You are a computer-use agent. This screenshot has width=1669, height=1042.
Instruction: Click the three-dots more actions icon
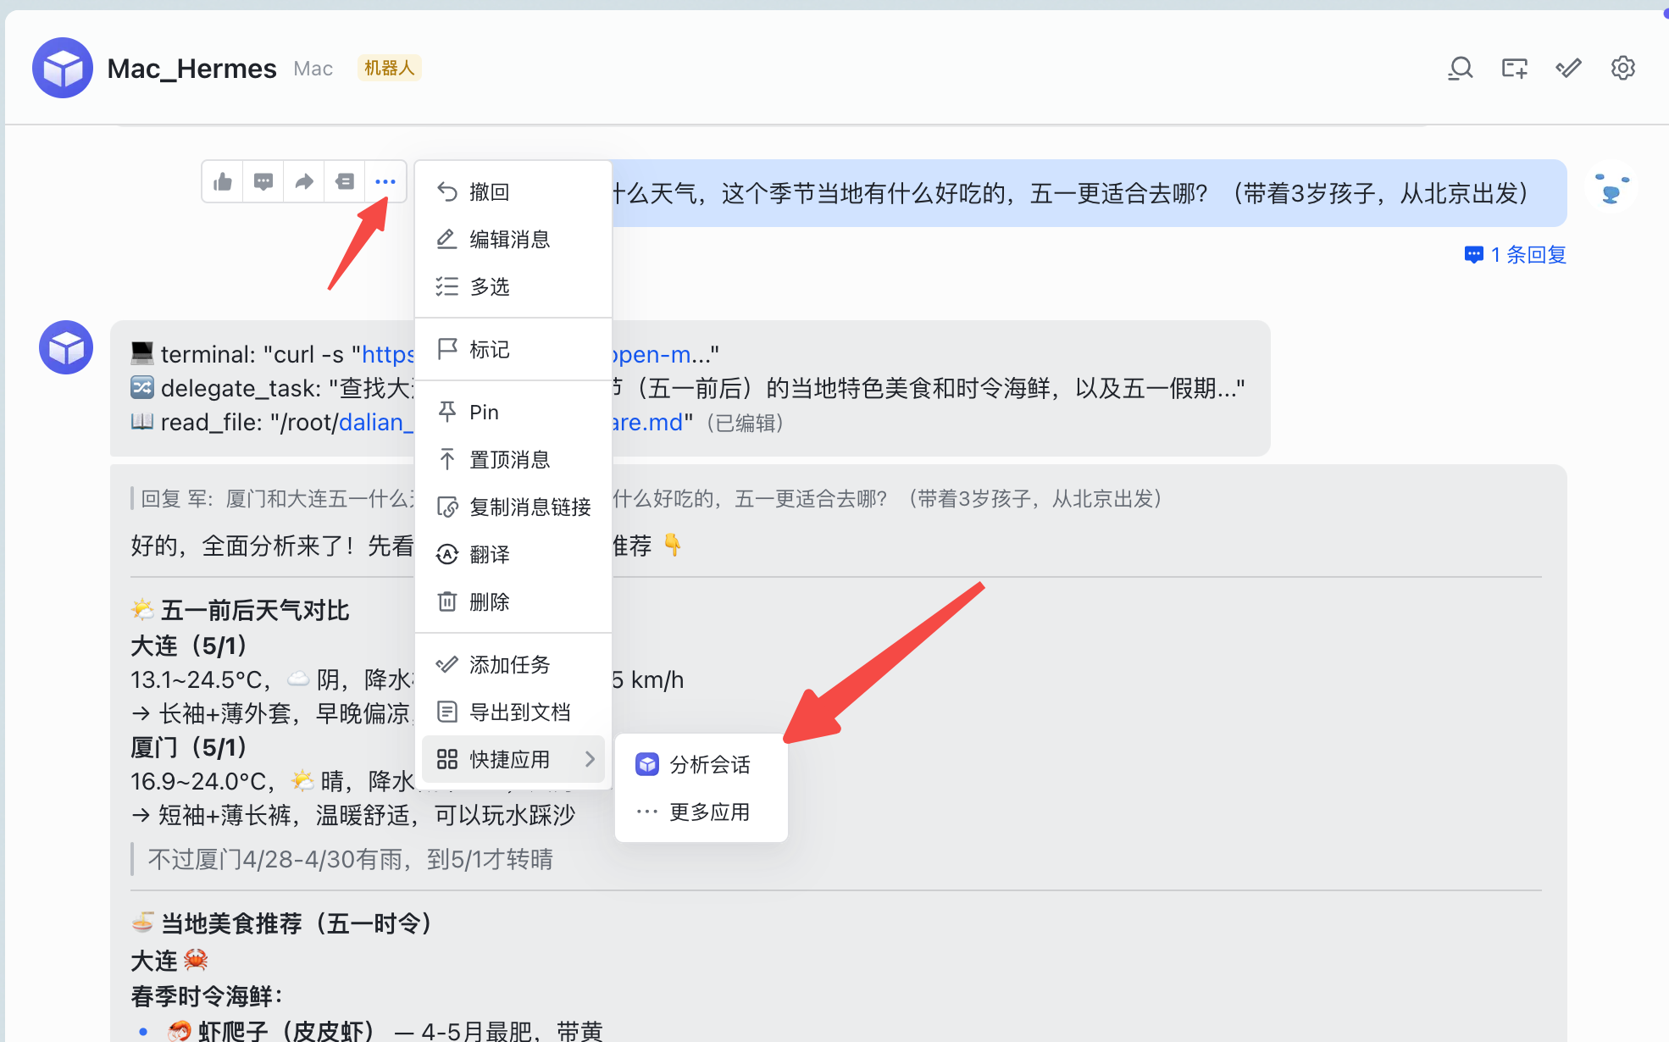tap(385, 182)
